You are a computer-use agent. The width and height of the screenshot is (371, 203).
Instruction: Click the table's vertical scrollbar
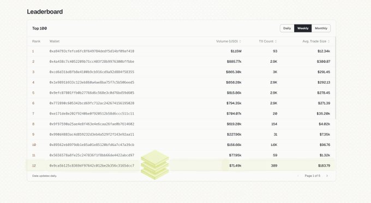[x=336, y=78]
